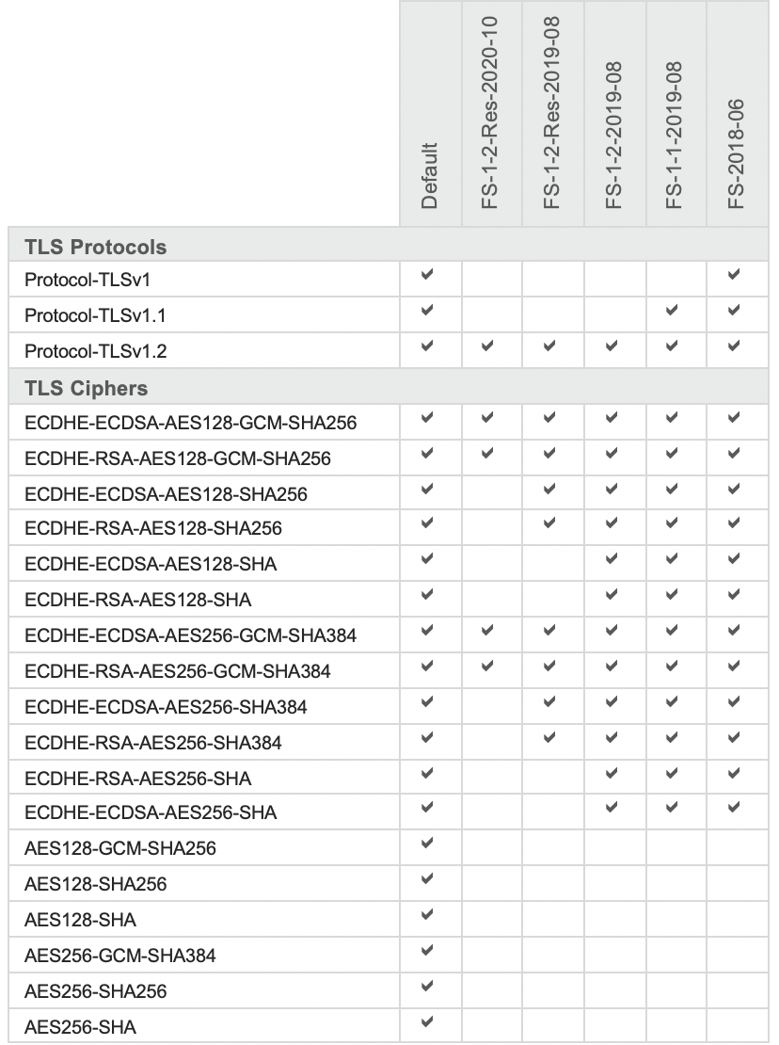
Task: Collapse the TLS Protocols section header
Action: 95,247
